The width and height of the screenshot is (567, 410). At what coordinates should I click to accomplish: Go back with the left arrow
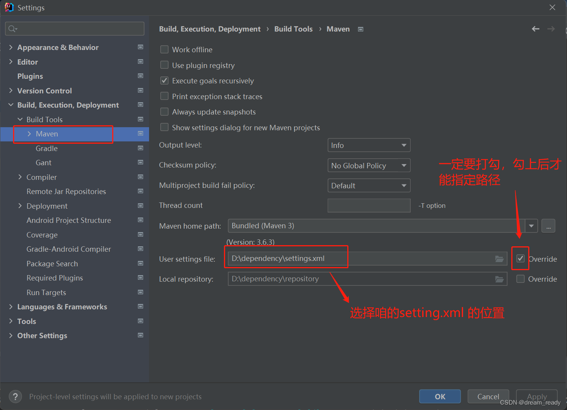click(535, 29)
